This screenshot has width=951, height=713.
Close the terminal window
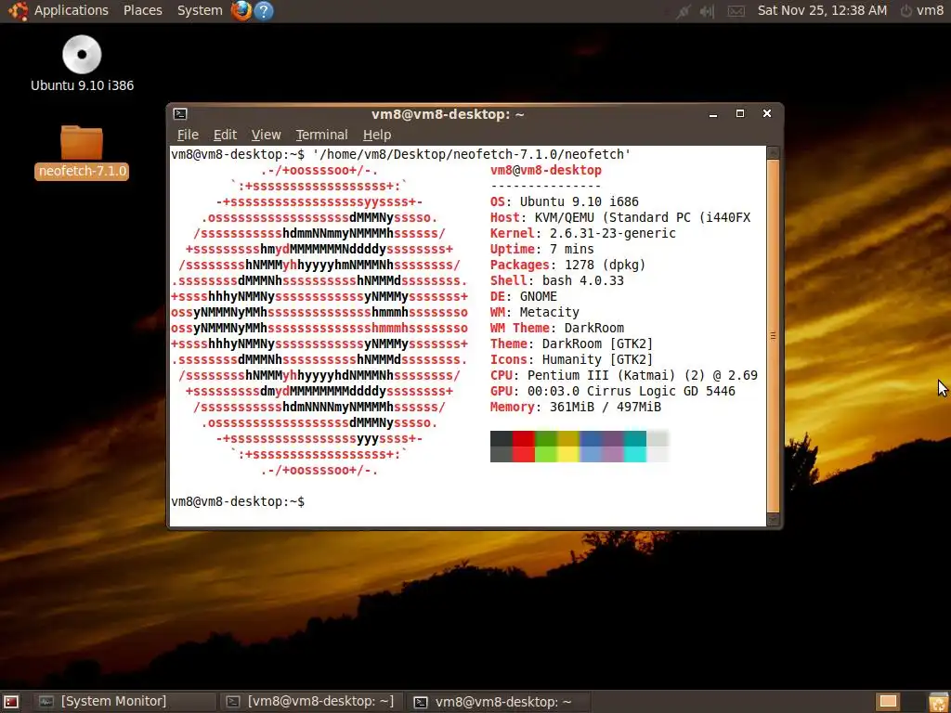[766, 113]
